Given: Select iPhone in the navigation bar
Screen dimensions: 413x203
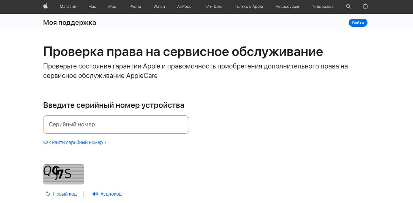Looking at the screenshot, I should click(x=135, y=6).
